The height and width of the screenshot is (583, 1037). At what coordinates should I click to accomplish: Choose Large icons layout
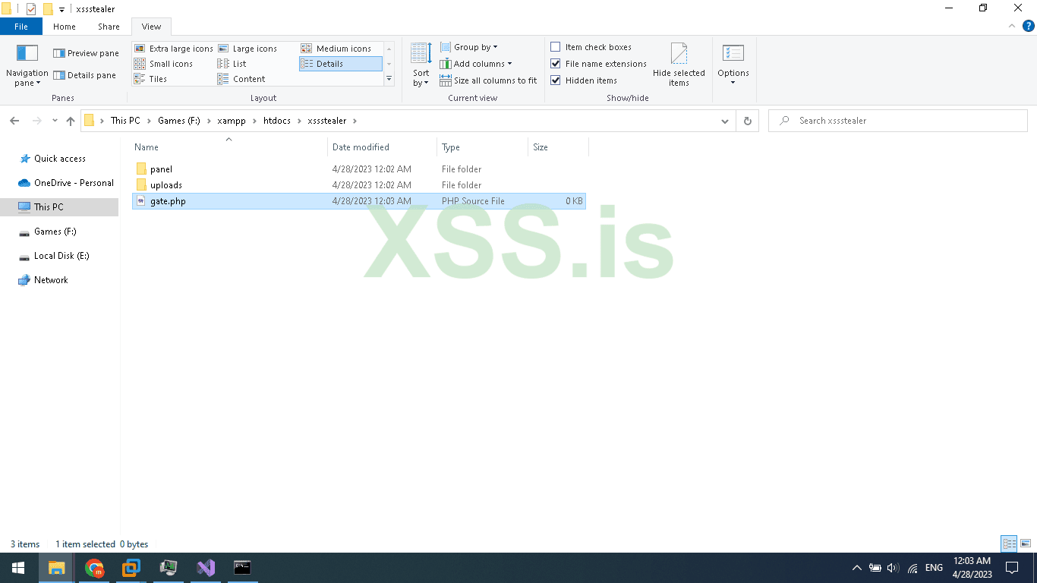(247, 49)
